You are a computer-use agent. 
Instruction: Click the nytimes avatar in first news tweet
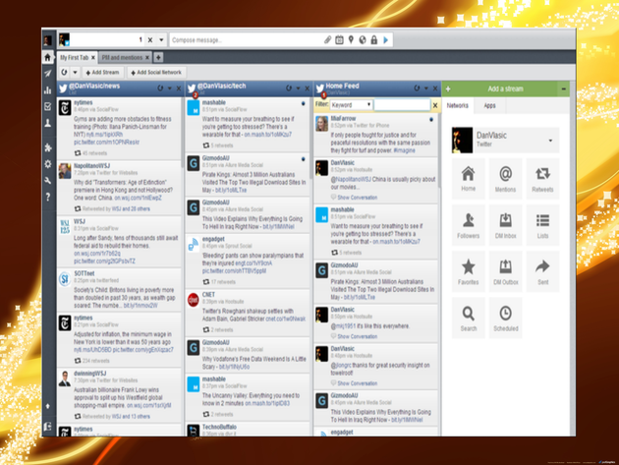[65, 108]
